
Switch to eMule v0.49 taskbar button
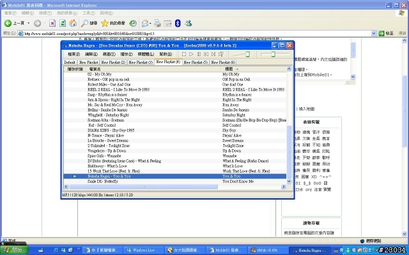click(268, 251)
